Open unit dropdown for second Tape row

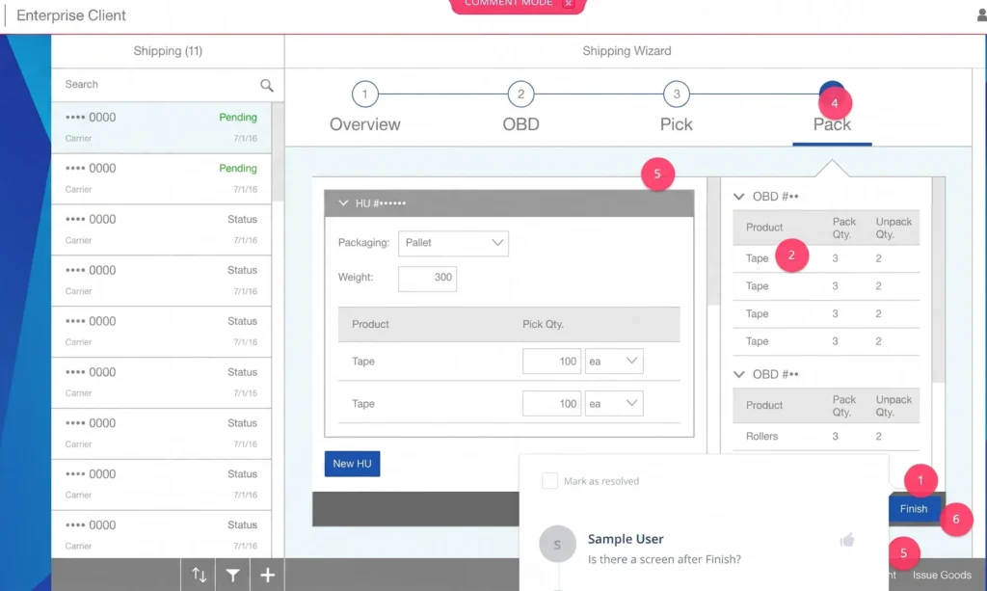[x=614, y=403]
